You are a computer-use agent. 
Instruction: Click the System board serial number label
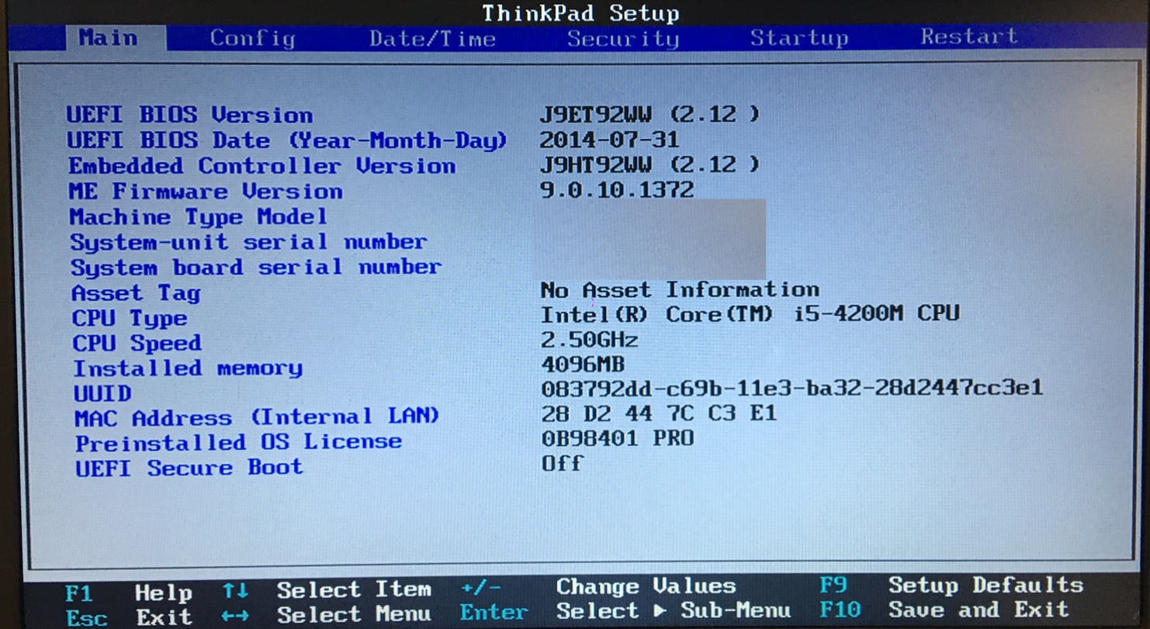pos(256,268)
